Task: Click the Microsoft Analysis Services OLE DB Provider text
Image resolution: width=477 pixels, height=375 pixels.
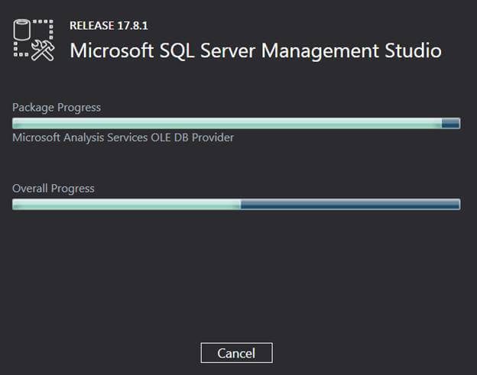Action: click(x=123, y=137)
